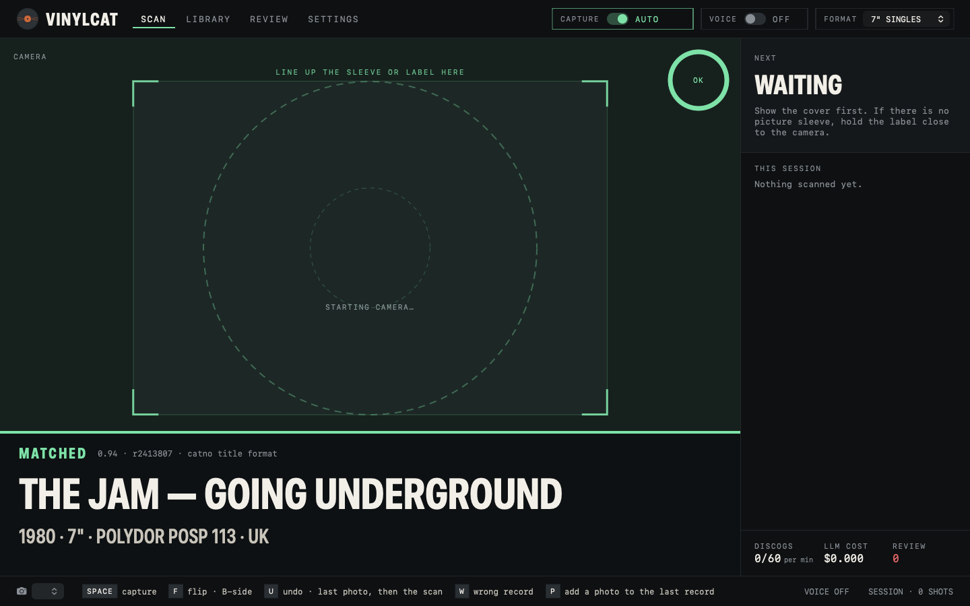970x606 pixels.
Task: Toggle the Capture Auto switch
Action: [x=618, y=19]
